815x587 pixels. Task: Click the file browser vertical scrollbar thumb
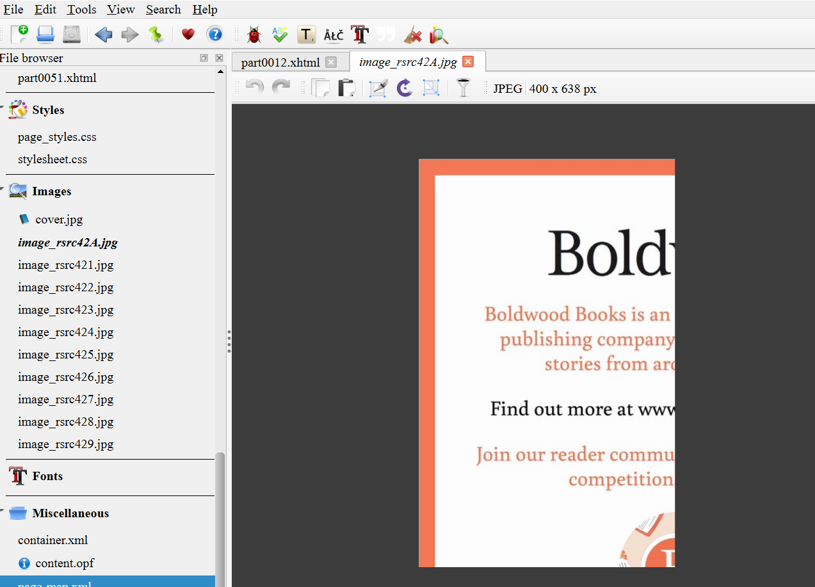220,519
